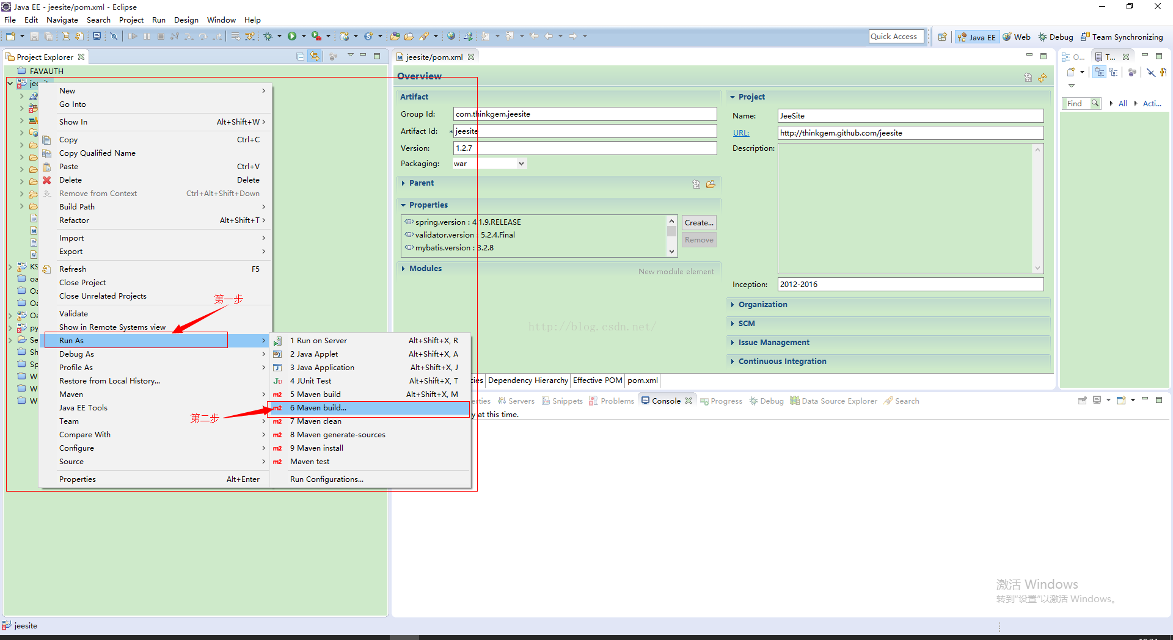The width and height of the screenshot is (1173, 640).
Task: Click the URL: hyperlink label
Action: 740,133
